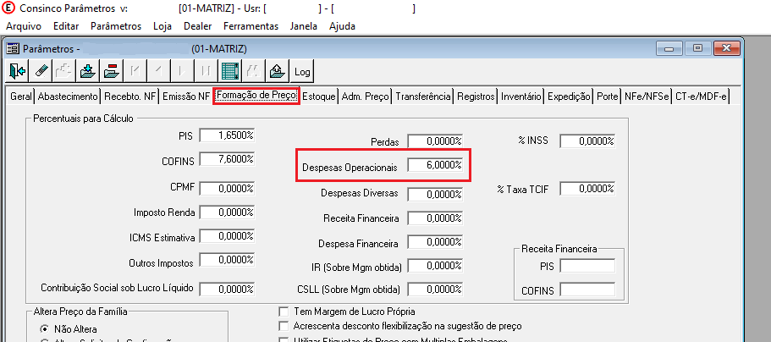Click the COFINS percentage field with 7,6000%
Viewport: 771px width, 342px height.
click(227, 159)
